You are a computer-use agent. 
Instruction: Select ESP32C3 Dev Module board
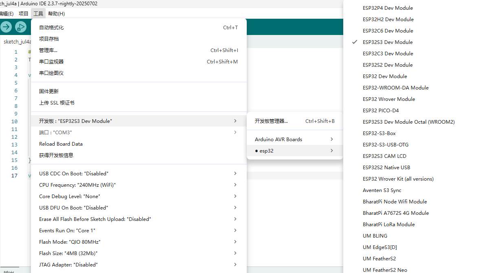pos(421,54)
